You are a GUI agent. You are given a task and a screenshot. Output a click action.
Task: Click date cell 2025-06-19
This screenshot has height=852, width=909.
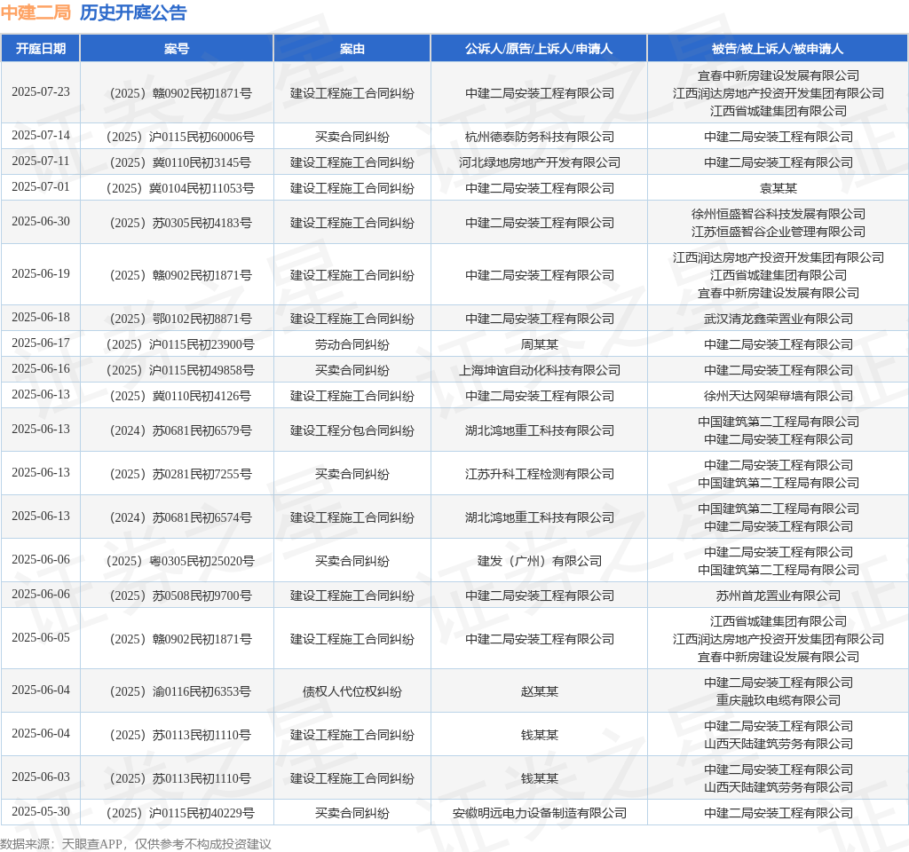(41, 274)
